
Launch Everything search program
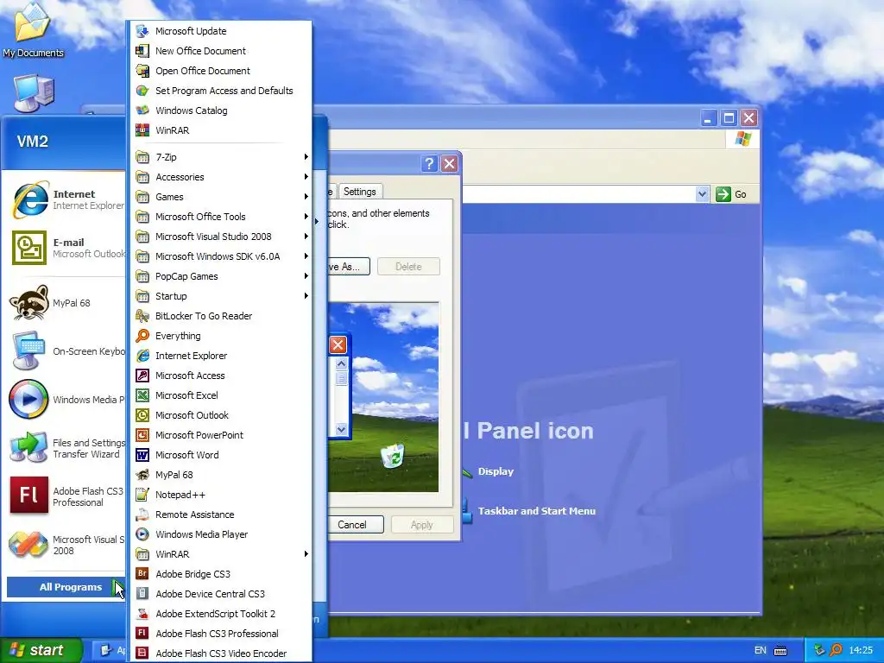coord(221,336)
